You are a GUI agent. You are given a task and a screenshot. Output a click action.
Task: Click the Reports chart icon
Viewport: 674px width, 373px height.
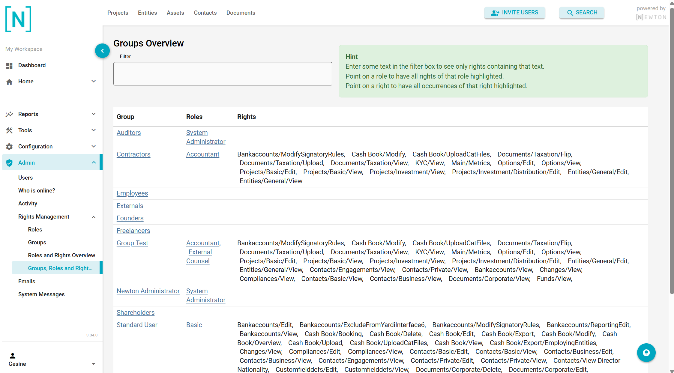[x=9, y=114]
